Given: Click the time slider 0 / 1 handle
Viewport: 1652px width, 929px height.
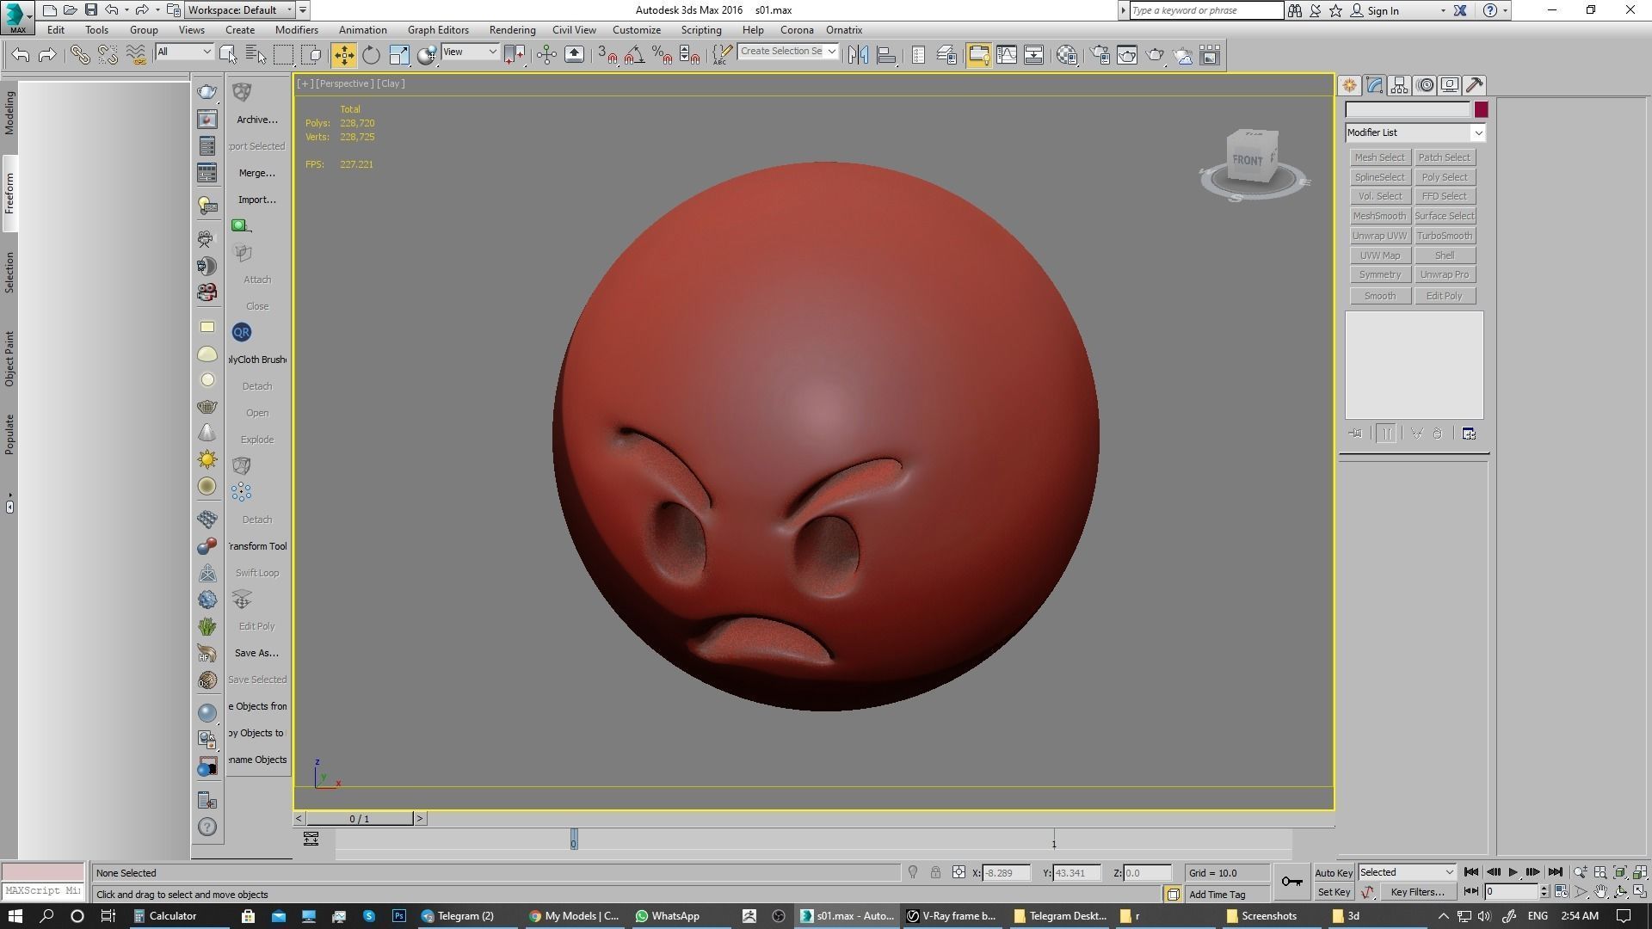Looking at the screenshot, I should coord(360,819).
